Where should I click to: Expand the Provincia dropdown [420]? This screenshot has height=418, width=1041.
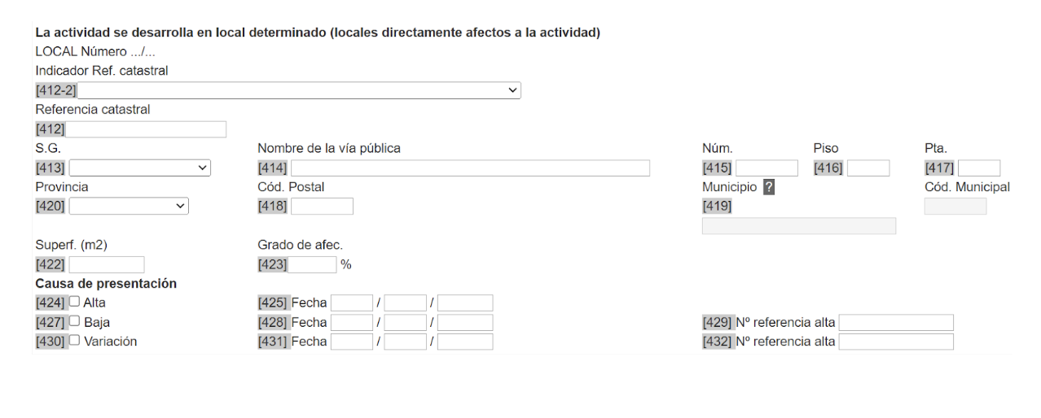click(x=129, y=207)
